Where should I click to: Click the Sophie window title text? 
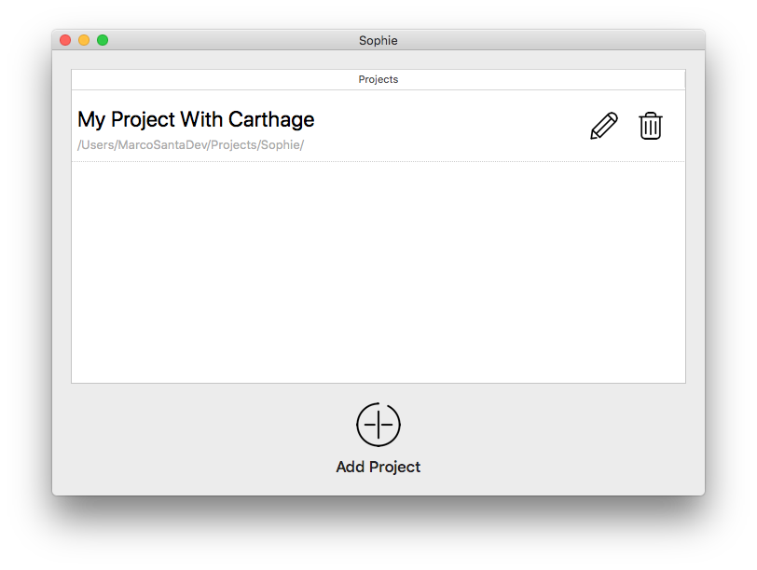[378, 40]
